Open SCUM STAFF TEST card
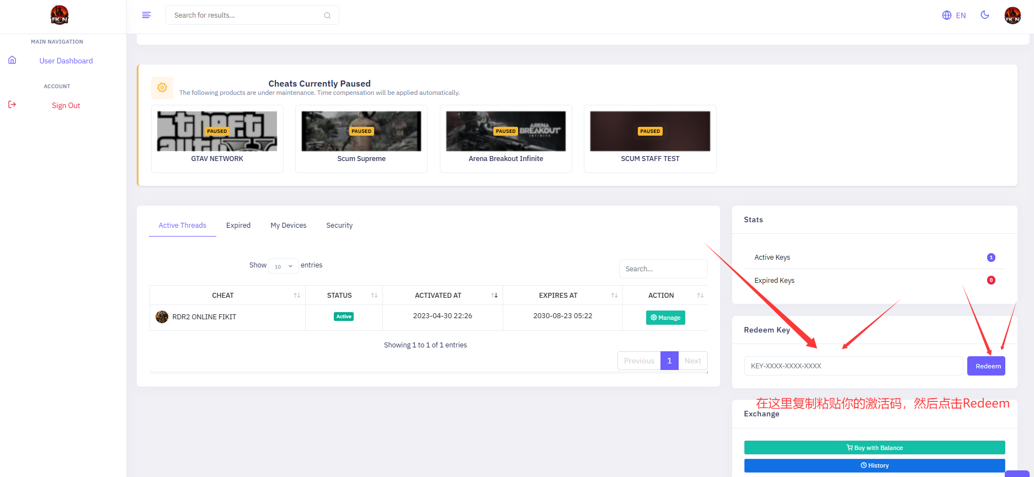Image resolution: width=1034 pixels, height=477 pixels. [x=650, y=139]
